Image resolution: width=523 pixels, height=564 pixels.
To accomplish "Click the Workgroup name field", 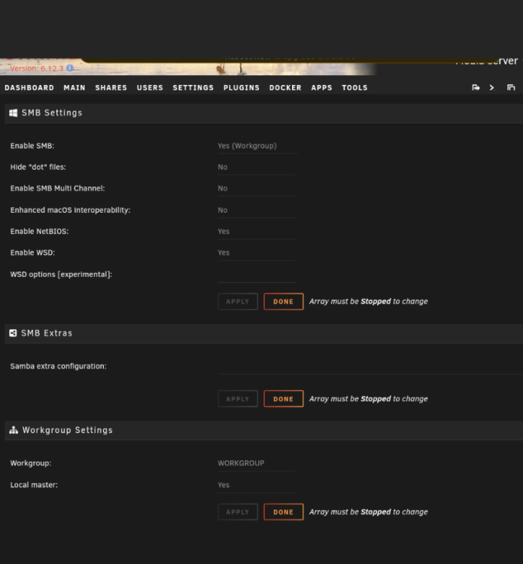I will 257,463.
